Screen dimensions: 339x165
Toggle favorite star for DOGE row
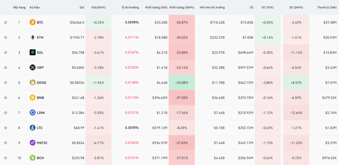[6, 83]
